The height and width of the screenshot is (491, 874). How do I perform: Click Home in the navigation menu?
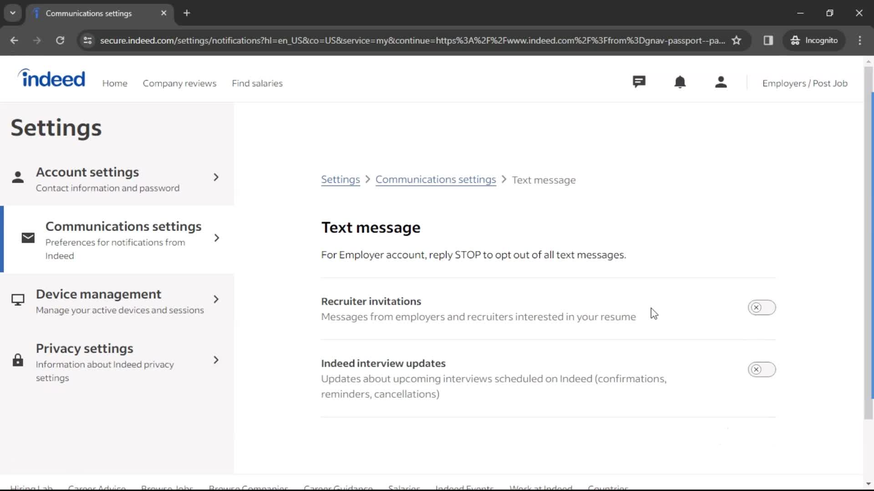point(115,83)
